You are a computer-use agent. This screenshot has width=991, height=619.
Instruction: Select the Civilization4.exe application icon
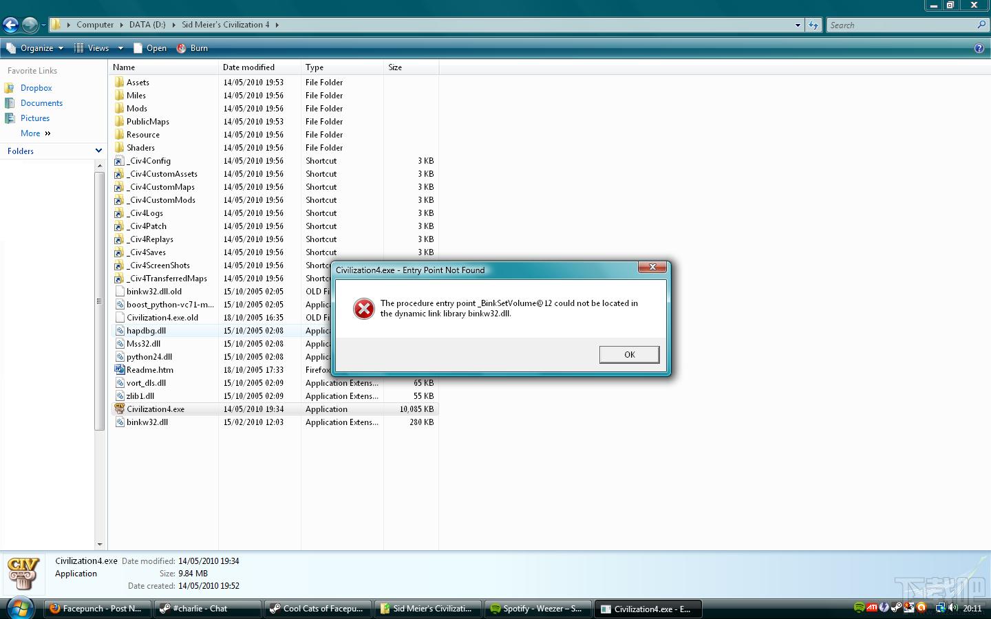(119, 409)
